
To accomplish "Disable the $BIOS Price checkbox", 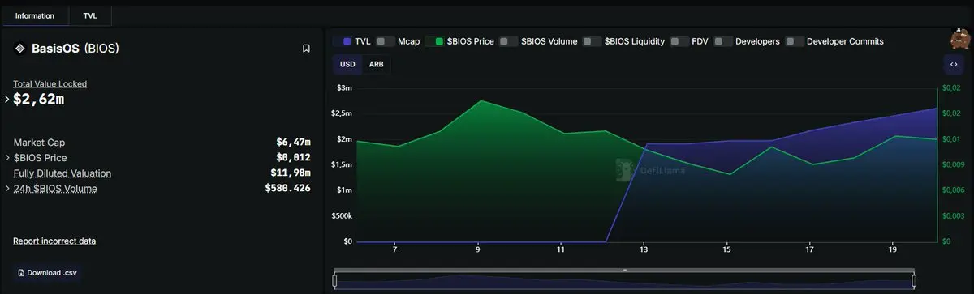I will point(440,41).
